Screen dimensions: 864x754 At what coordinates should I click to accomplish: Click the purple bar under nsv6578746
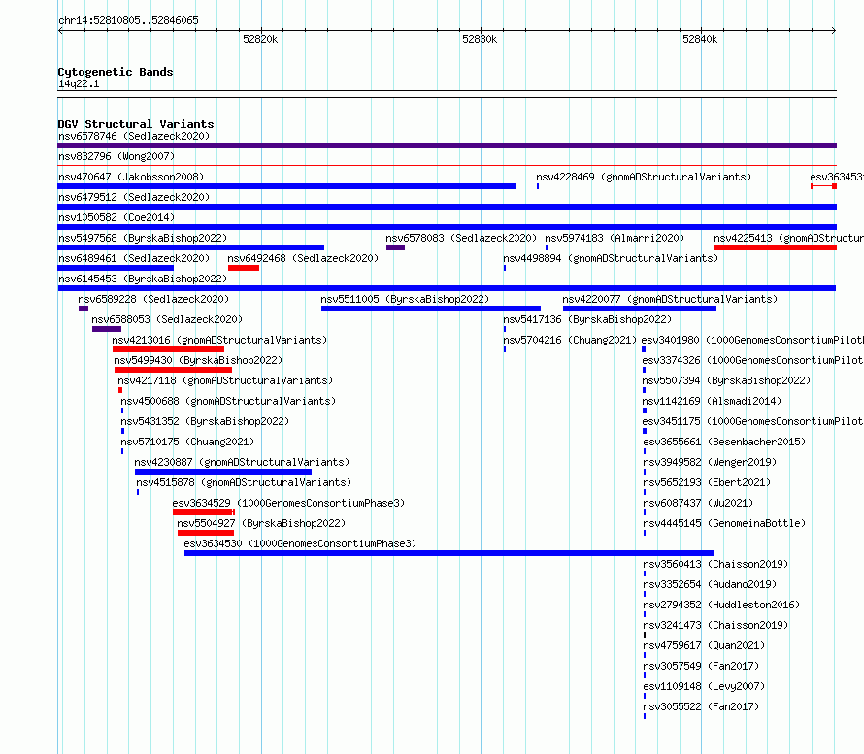click(447, 146)
